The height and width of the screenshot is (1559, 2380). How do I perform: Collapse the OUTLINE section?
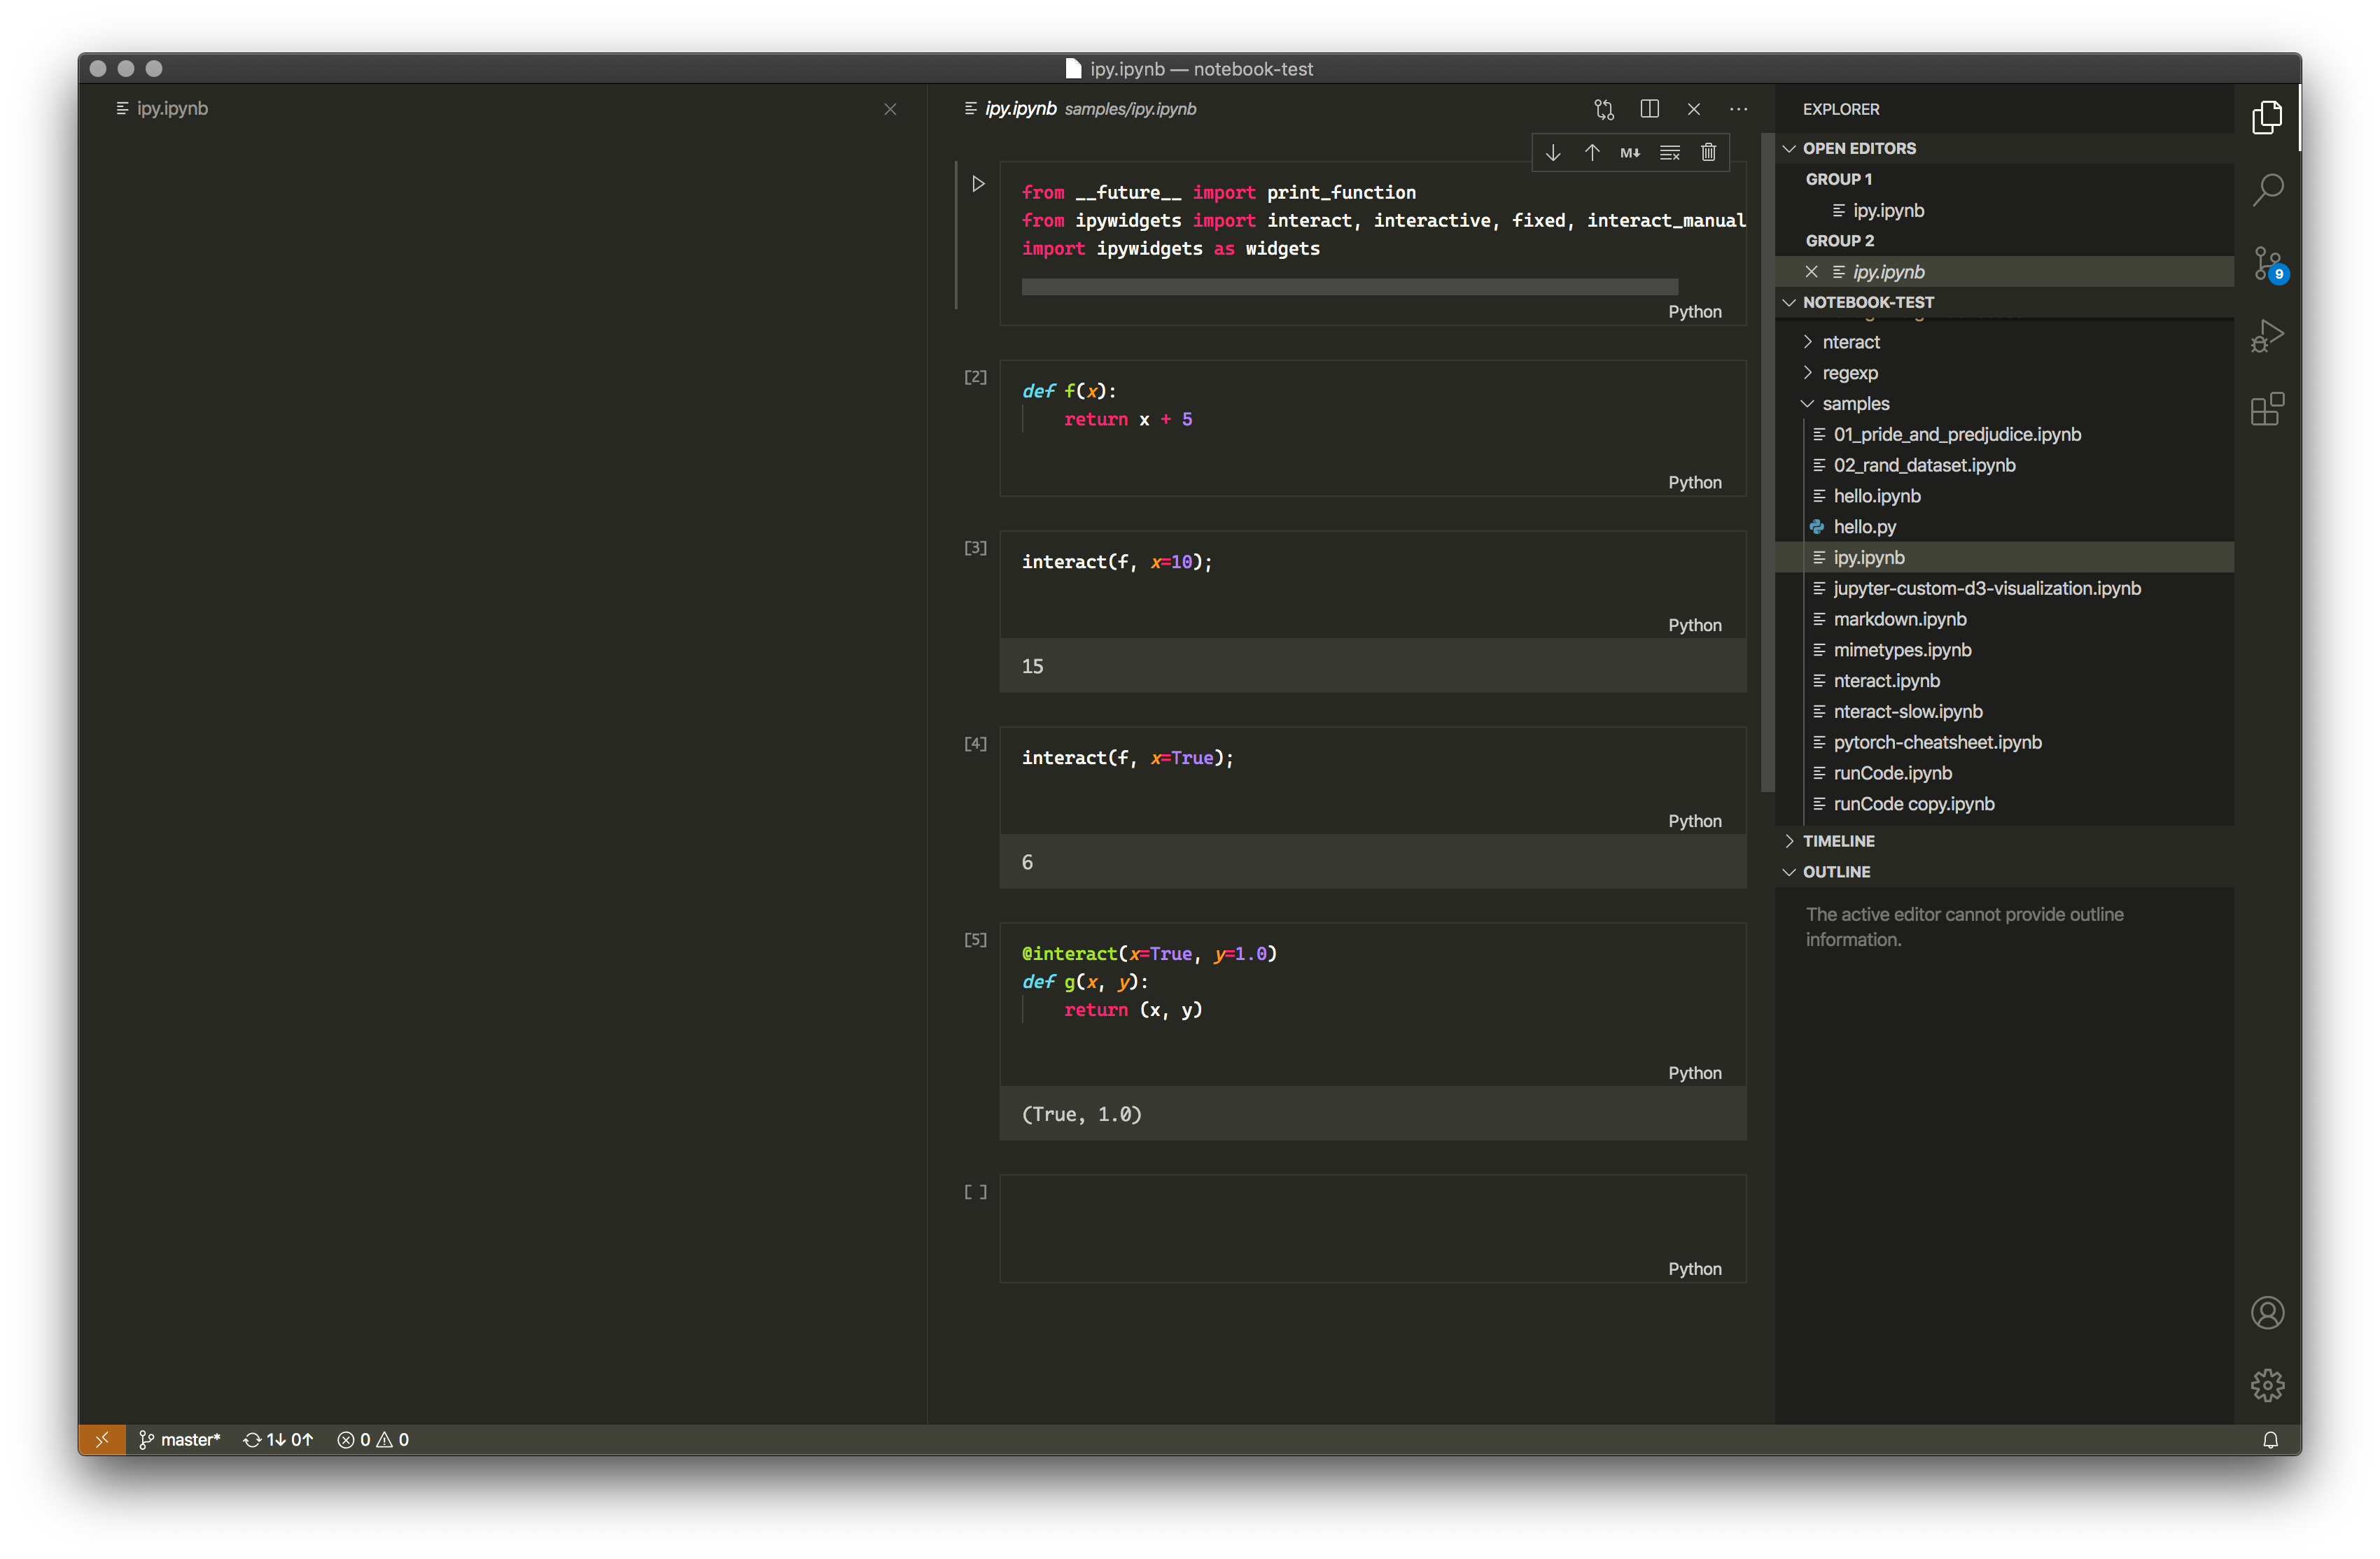(x=1836, y=873)
